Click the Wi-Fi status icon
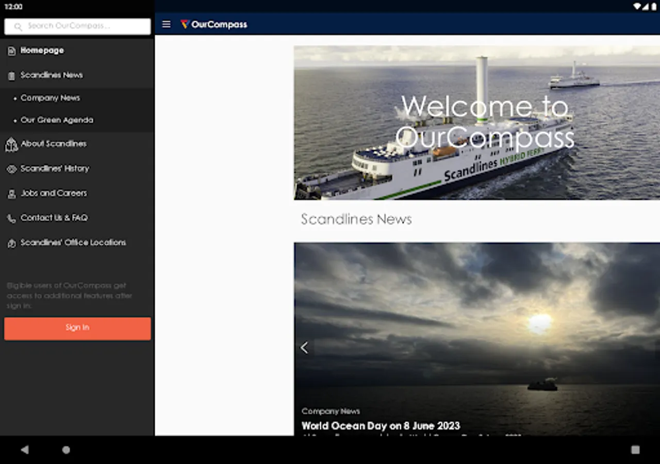The image size is (660, 464). [x=637, y=7]
